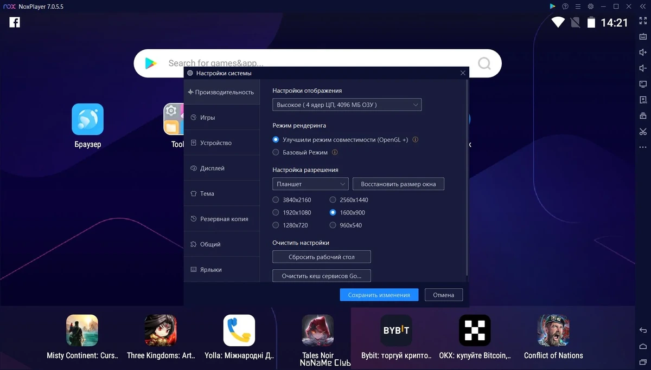Show more tools via three-dots icon
Screen dimensions: 651x370
pos(643,147)
